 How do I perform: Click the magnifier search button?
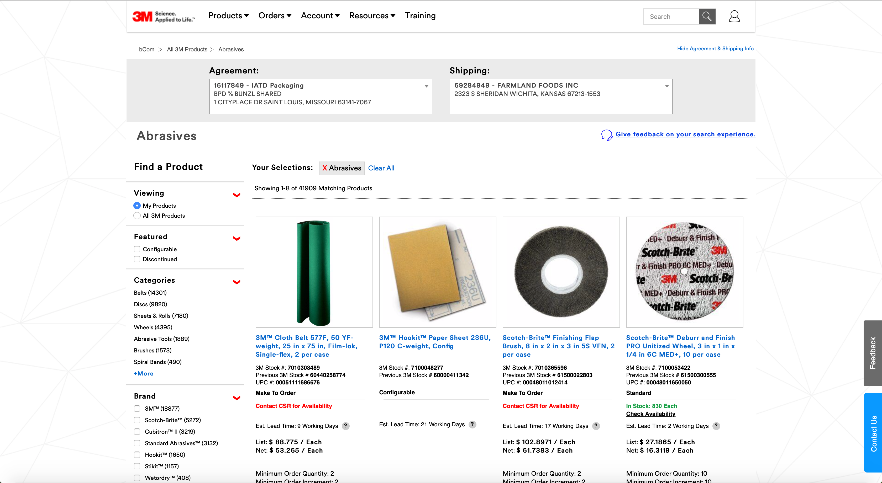pyautogui.click(x=707, y=17)
